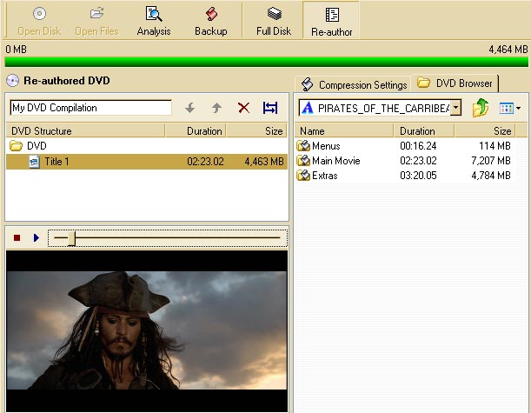Click Menus duration 00:16.24
Screen dimensions: 531x413
[418, 146]
